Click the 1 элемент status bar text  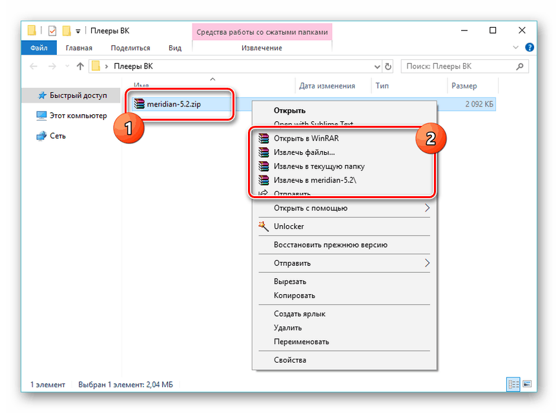pos(48,385)
